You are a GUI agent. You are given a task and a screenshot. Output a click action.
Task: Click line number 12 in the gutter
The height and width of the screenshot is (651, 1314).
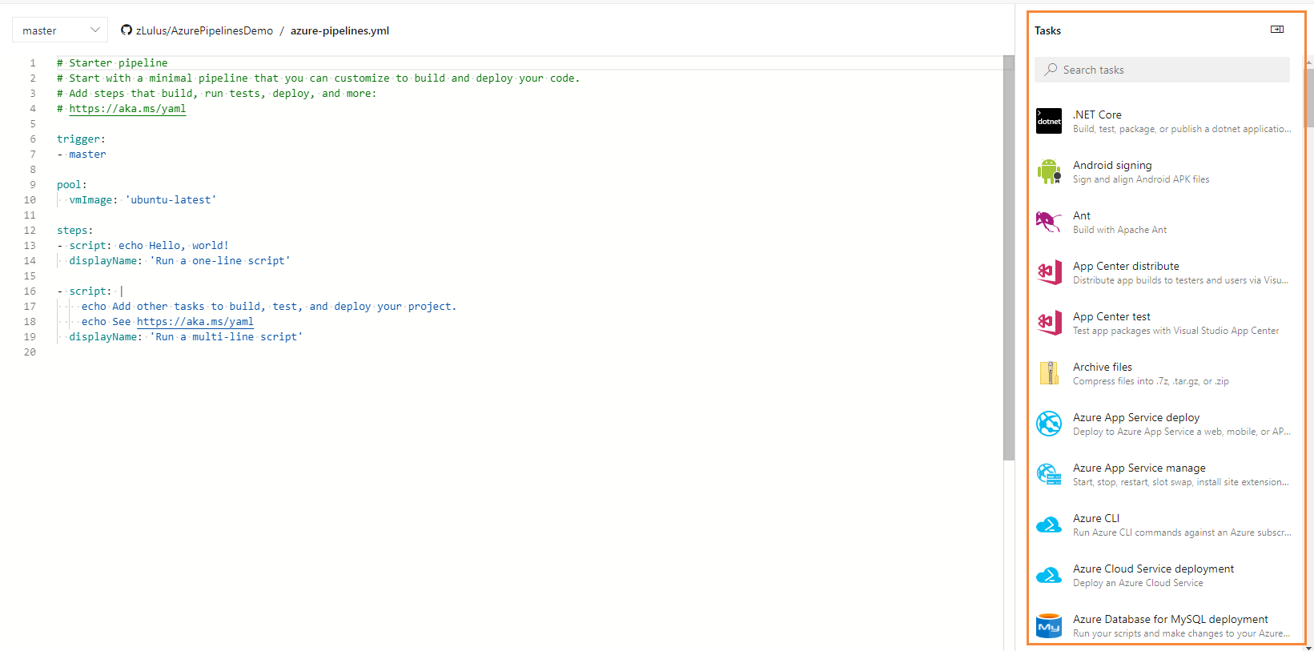[30, 231]
